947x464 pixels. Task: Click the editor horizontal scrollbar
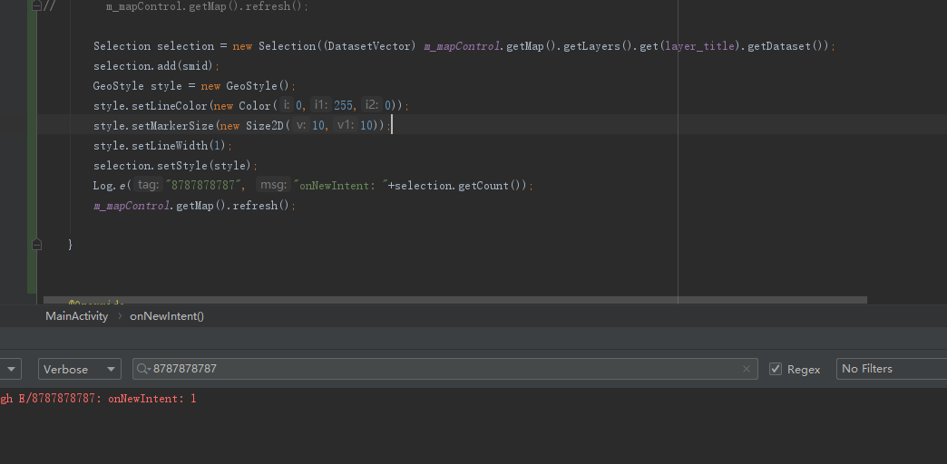[455, 300]
